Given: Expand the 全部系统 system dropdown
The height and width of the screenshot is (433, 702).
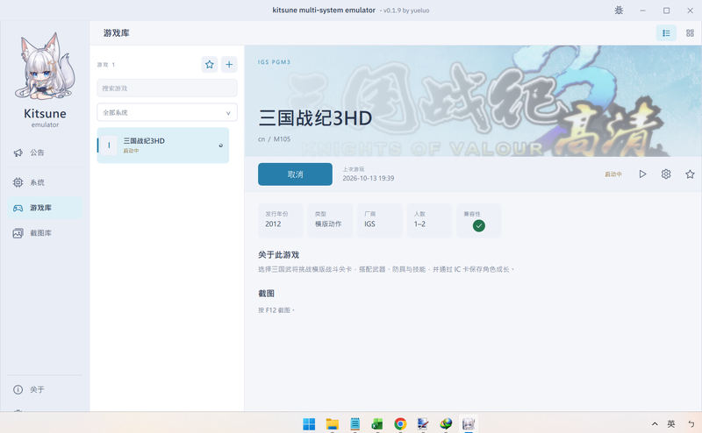Looking at the screenshot, I should 167,112.
